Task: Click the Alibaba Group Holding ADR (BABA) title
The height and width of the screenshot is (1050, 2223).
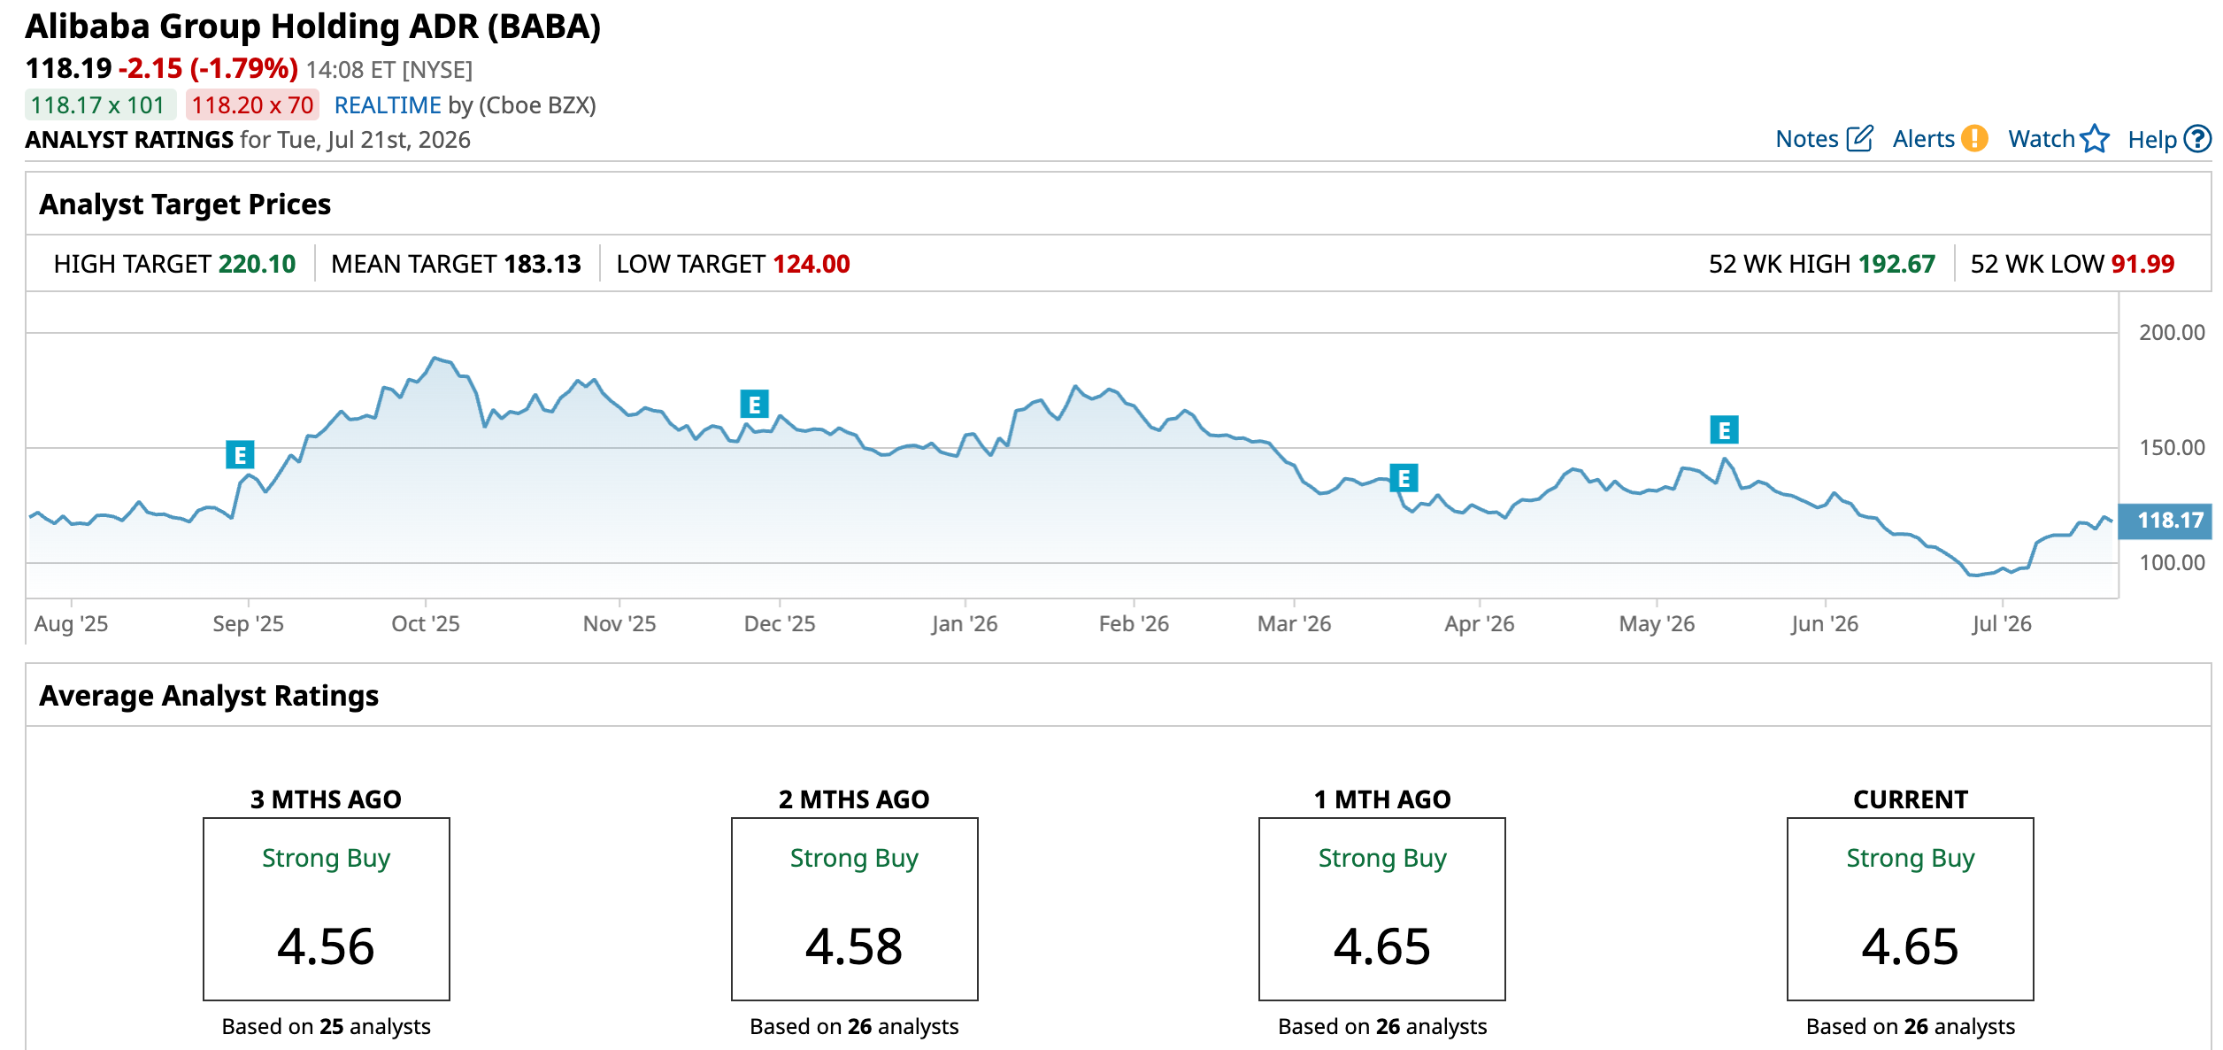Action: pyautogui.click(x=313, y=27)
